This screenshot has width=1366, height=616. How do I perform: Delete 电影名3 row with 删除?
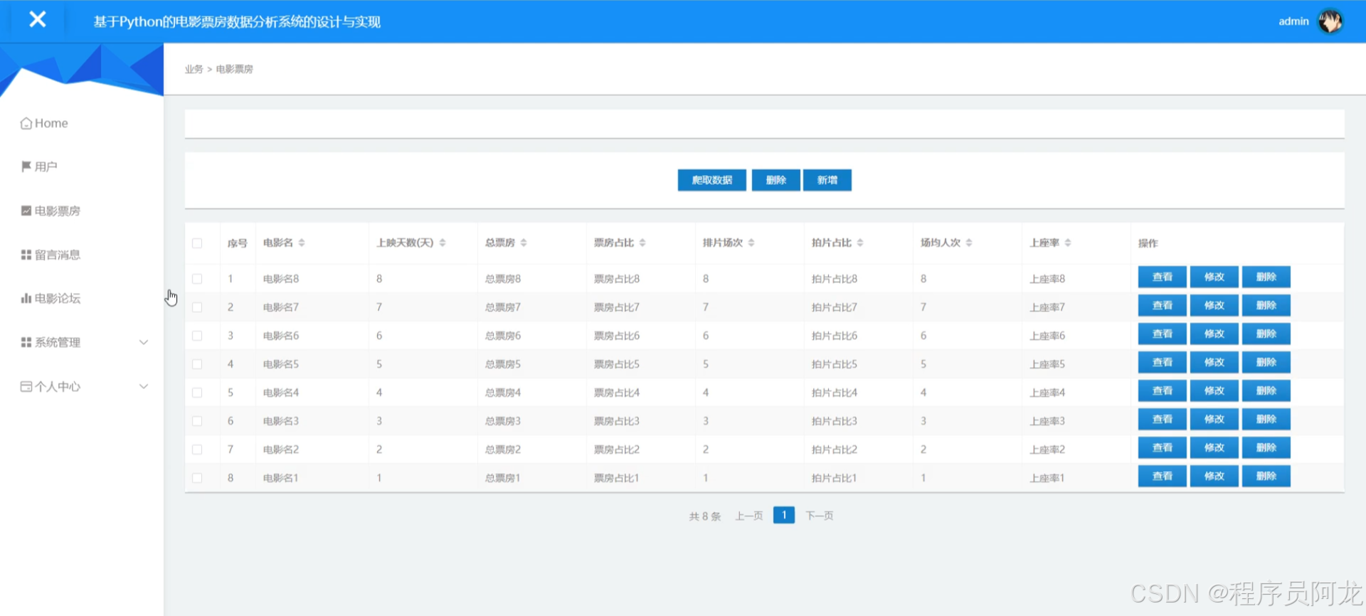tap(1266, 419)
